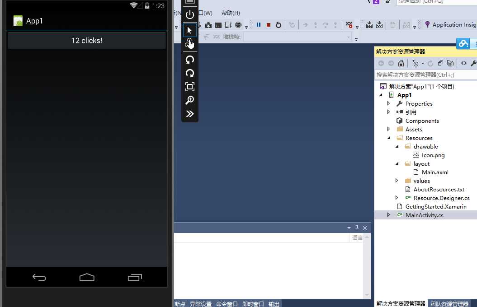The width and height of the screenshot is (477, 307).
Task: Select the emulator touch hand tool
Action: point(190,43)
